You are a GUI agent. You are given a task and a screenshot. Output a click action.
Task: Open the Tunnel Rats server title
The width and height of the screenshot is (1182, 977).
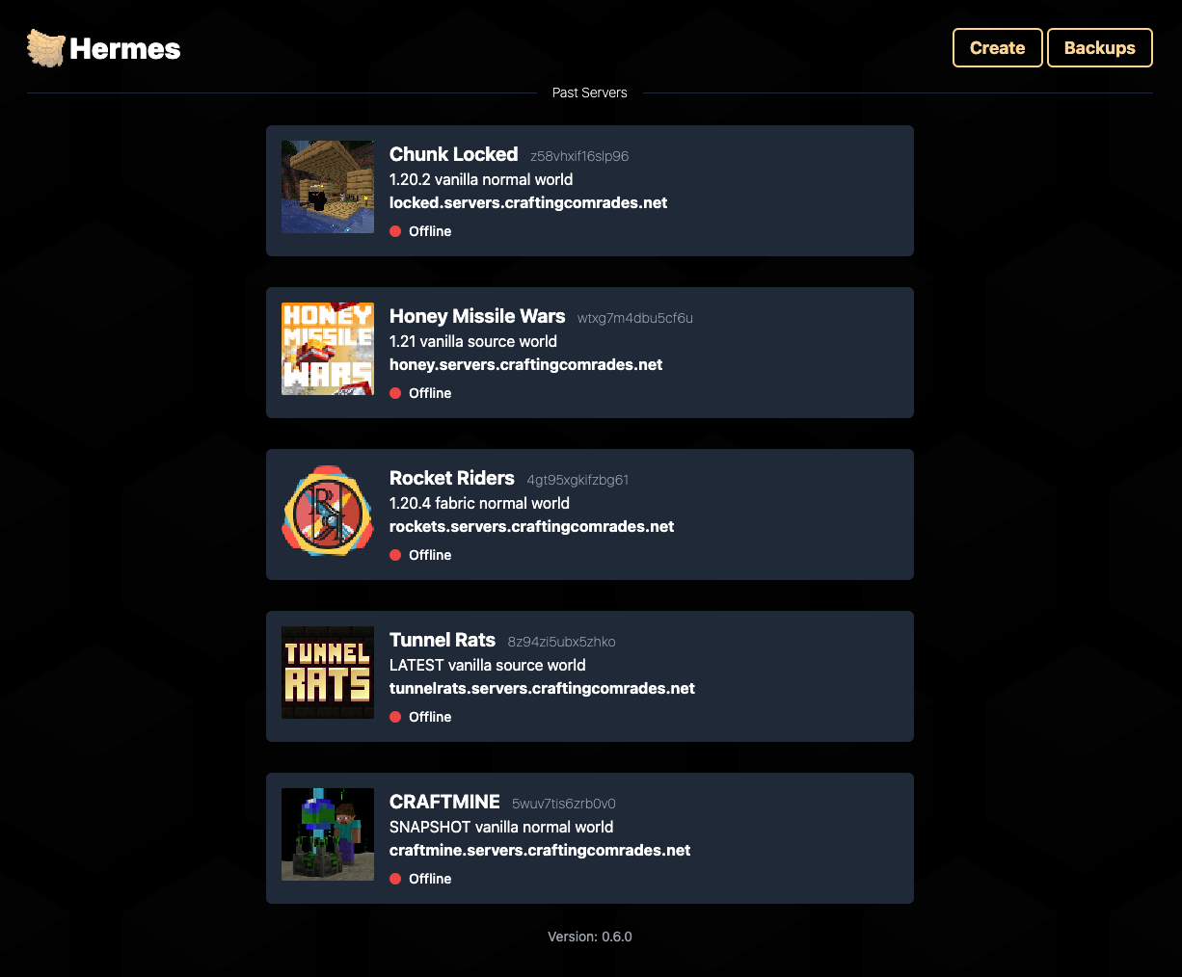coord(443,640)
